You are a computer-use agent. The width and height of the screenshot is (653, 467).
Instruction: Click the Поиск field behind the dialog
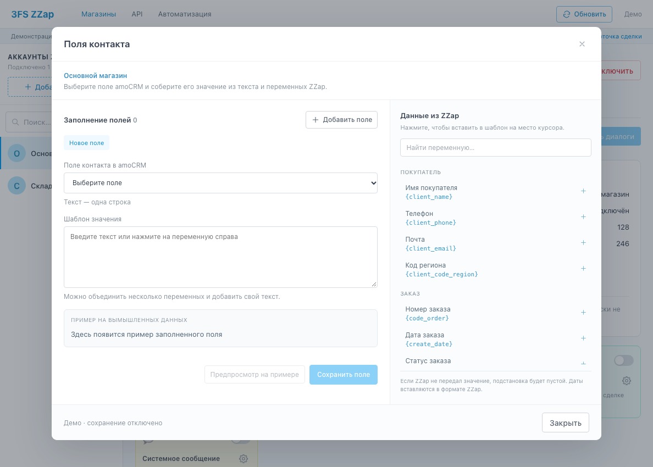29,122
